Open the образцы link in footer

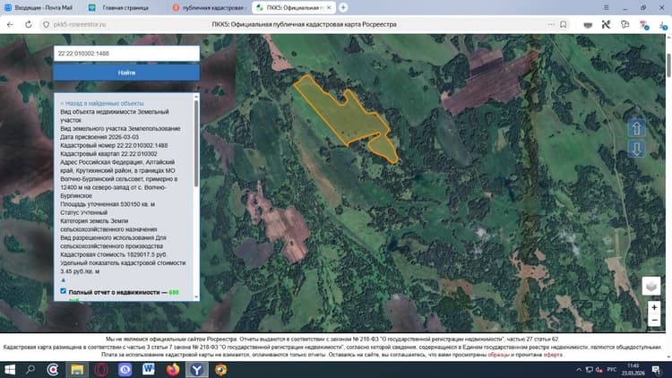[498, 355]
